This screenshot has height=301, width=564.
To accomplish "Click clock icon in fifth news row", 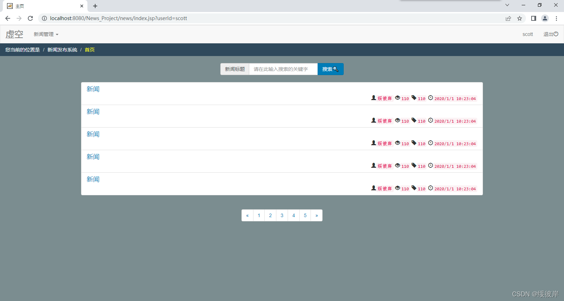I will 430,188.
